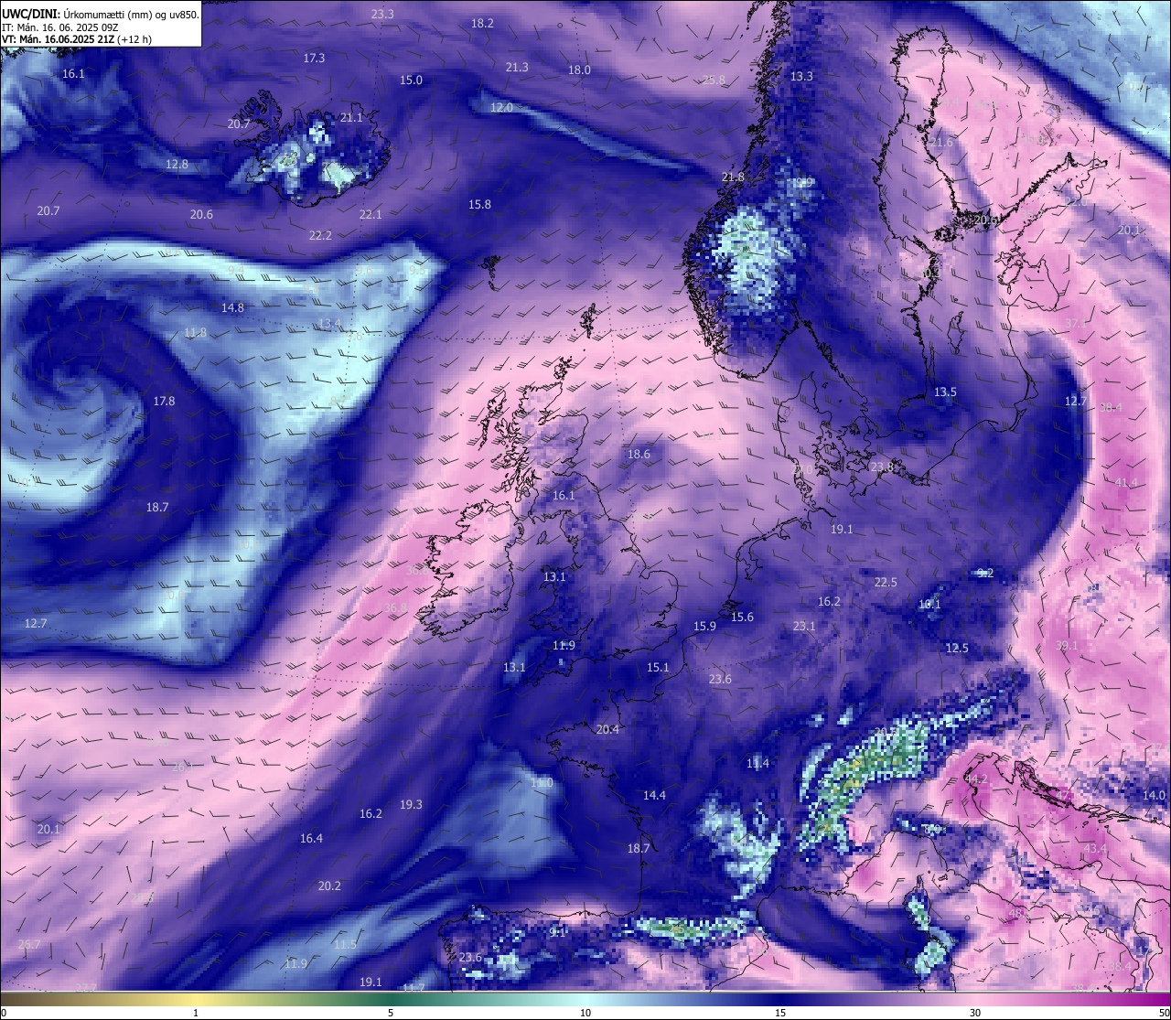This screenshot has height=1020, width=1171.
Task: Click the 21.3 value label
Action: (517, 67)
